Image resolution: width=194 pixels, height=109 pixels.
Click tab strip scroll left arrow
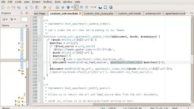(32, 13)
